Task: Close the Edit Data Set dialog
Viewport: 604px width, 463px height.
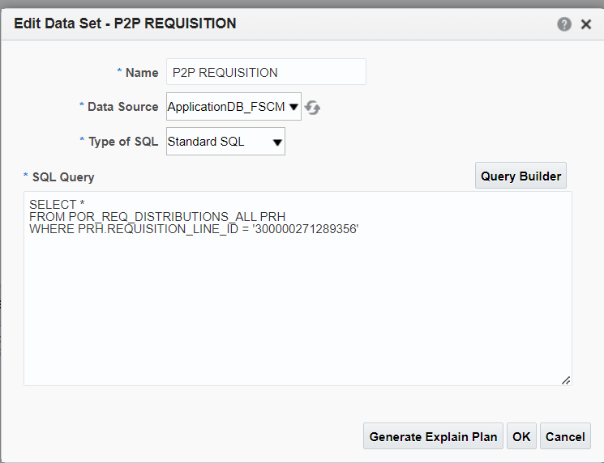Action: [x=586, y=24]
